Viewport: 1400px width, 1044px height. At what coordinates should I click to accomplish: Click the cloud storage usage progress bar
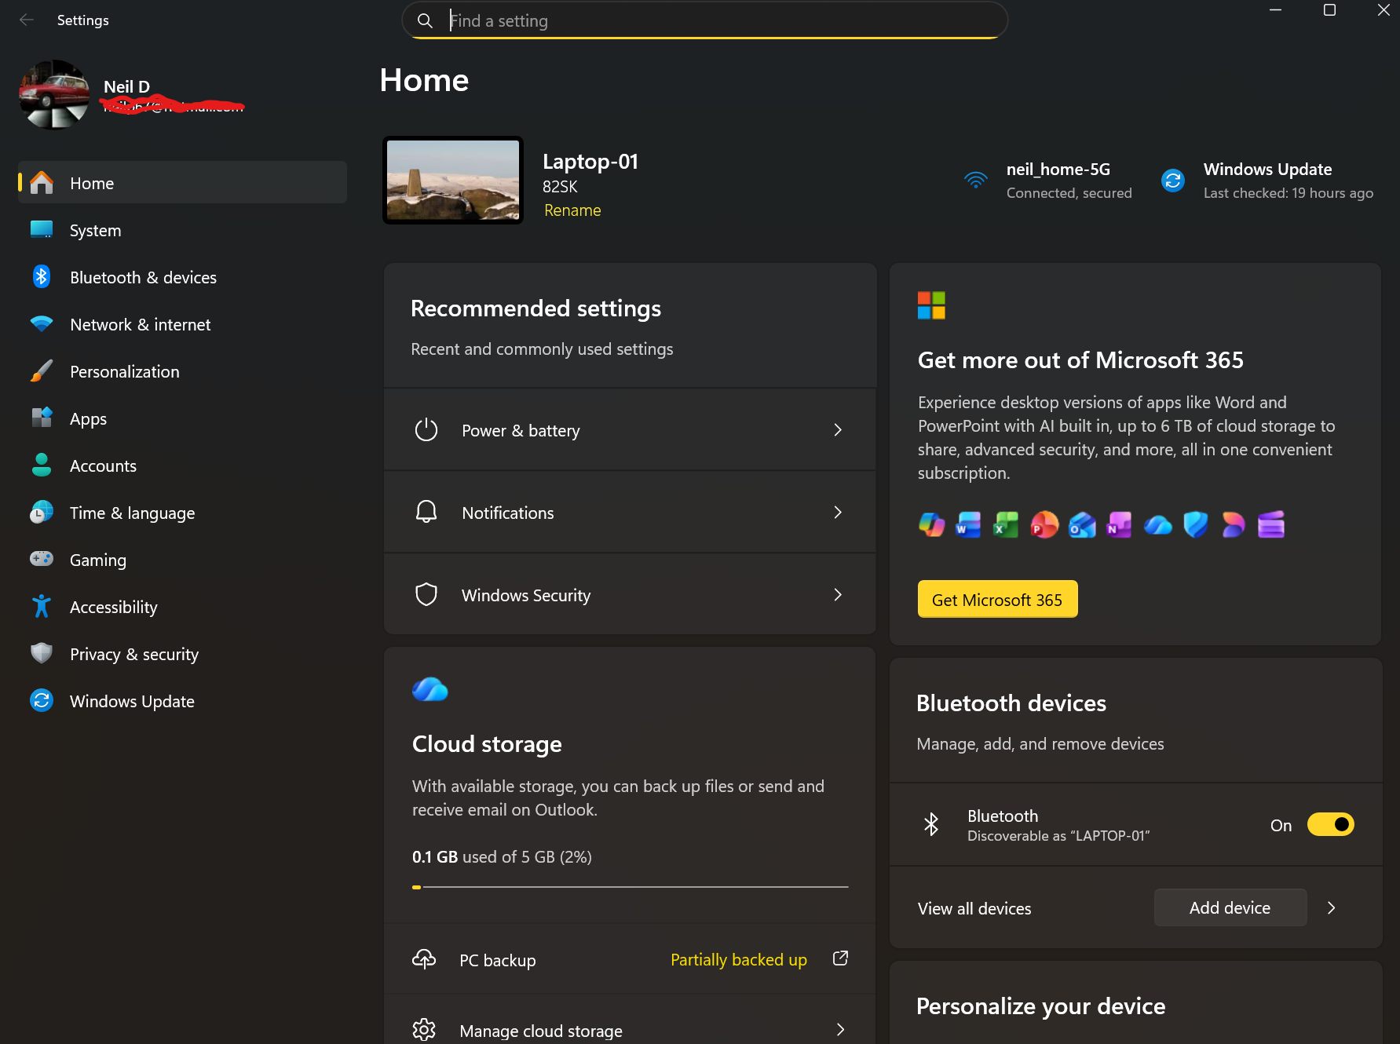coord(630,887)
